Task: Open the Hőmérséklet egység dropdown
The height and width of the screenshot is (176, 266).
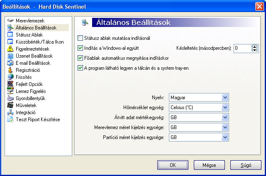Action: point(225,108)
